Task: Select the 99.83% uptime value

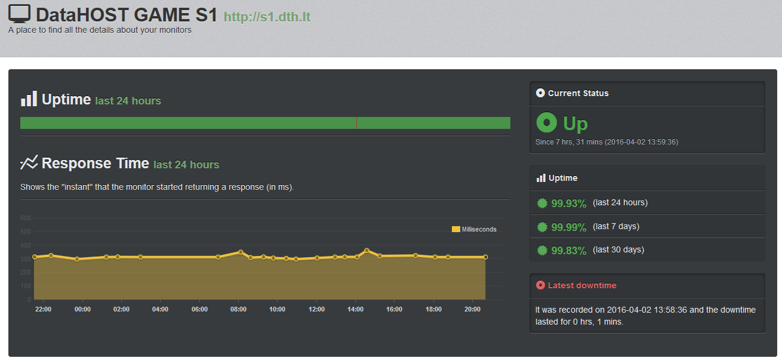Action: click(x=569, y=251)
